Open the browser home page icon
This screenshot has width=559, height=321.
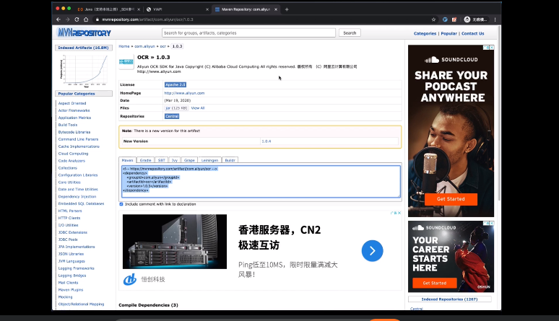tap(86, 19)
